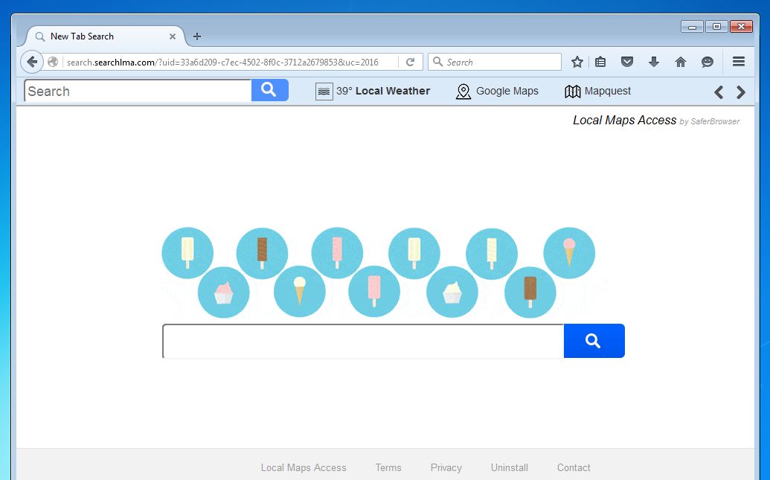Save page to Pocket icon
Image resolution: width=770 pixels, height=480 pixels.
click(627, 62)
